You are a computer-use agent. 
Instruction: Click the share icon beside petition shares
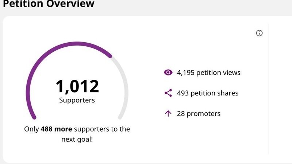(168, 93)
